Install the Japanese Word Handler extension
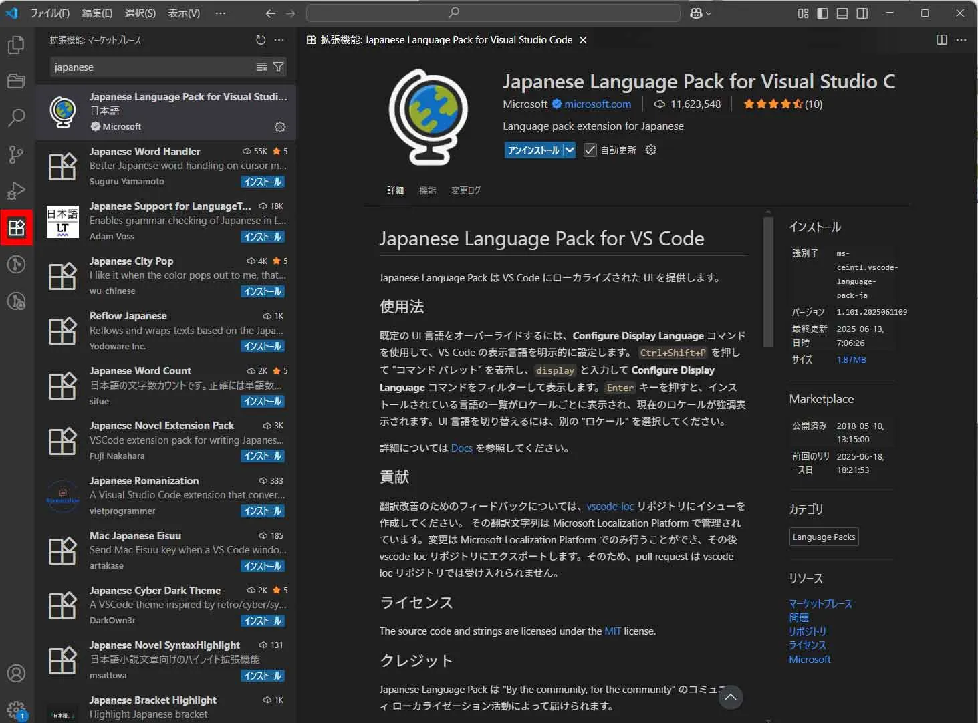The image size is (978, 723). (263, 182)
